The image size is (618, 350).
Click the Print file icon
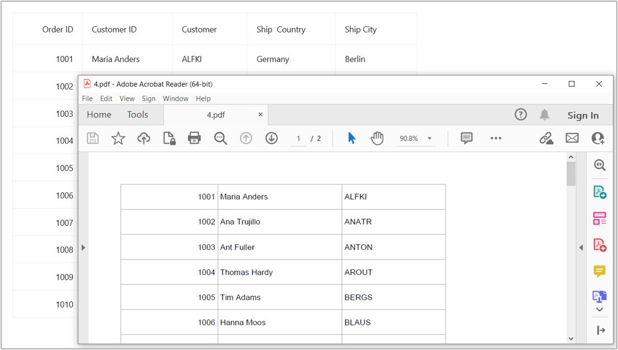(194, 138)
